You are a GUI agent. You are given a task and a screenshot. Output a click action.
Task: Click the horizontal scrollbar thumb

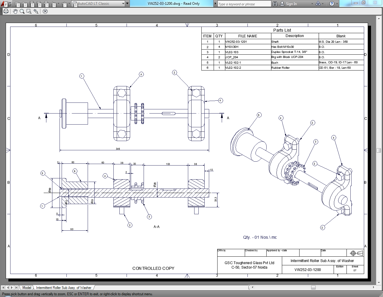(x=313, y=287)
